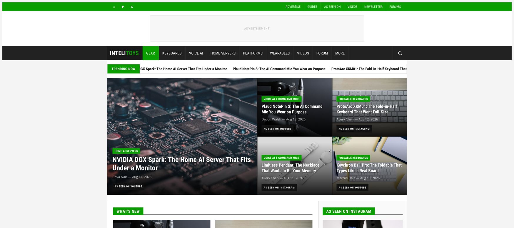Click the small camera icon in the green top bar

[x=114, y=7]
